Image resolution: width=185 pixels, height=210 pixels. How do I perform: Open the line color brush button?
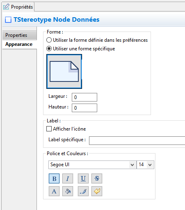point(83,191)
